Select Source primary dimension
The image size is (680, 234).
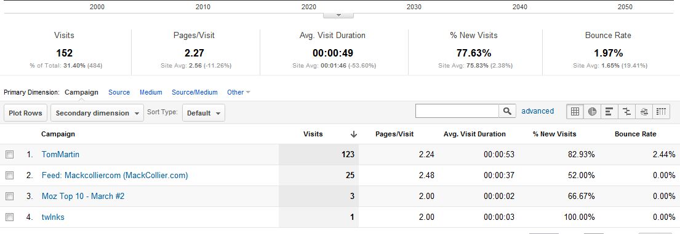coord(119,92)
